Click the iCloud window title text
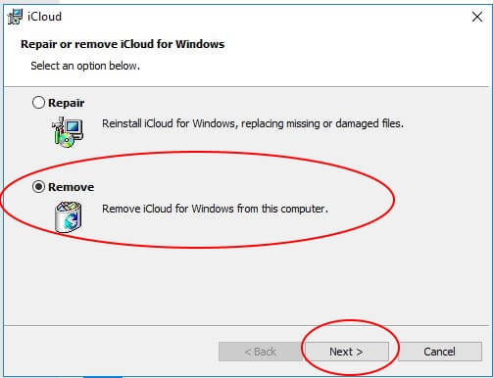493x378 pixels. pyautogui.click(x=44, y=17)
